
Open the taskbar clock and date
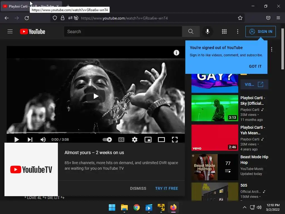[x=273, y=207]
